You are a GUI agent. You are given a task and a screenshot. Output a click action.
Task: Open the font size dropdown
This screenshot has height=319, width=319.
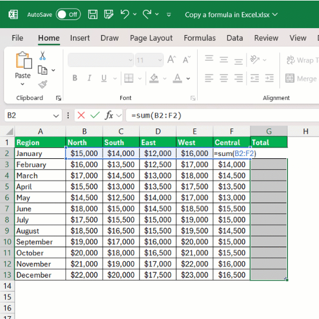click(x=160, y=60)
